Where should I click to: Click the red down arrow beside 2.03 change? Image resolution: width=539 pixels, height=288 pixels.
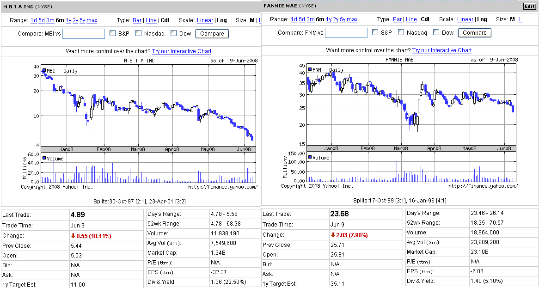333,235
